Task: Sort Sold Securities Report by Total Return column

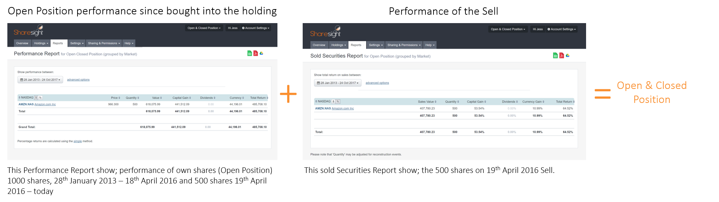Action: [565, 102]
